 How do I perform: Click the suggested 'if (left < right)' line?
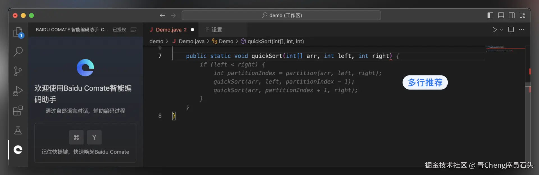pyautogui.click(x=232, y=65)
